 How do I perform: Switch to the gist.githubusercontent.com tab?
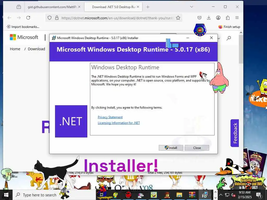coord(52,7)
